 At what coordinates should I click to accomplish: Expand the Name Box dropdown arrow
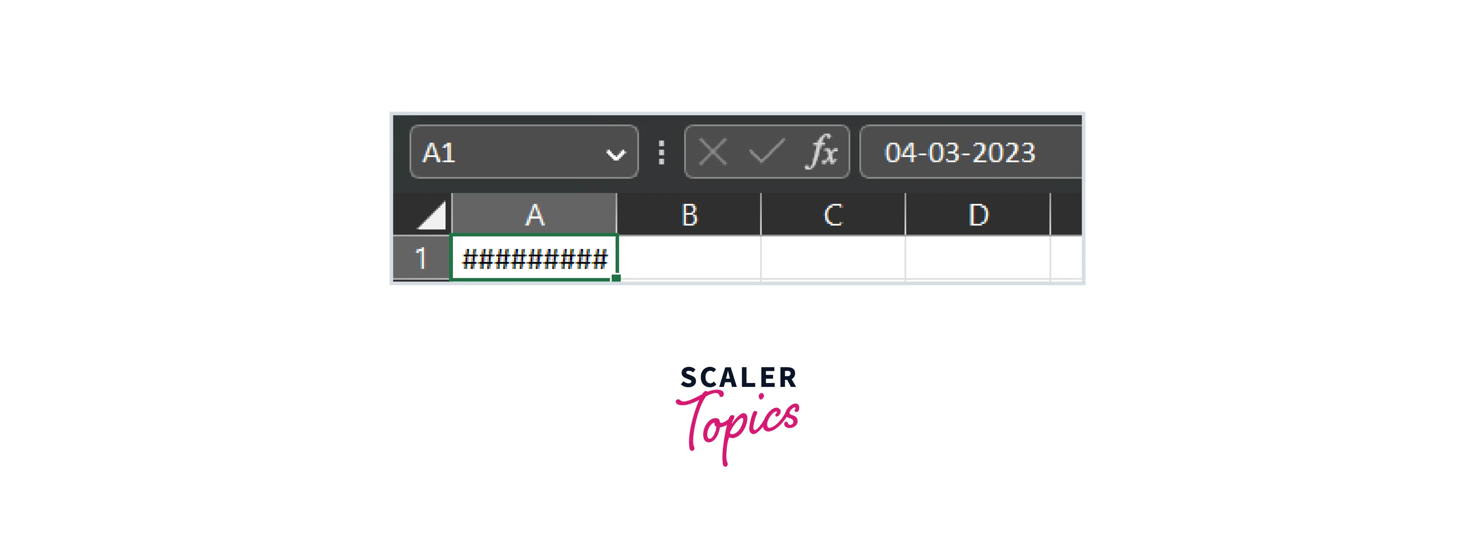[616, 154]
